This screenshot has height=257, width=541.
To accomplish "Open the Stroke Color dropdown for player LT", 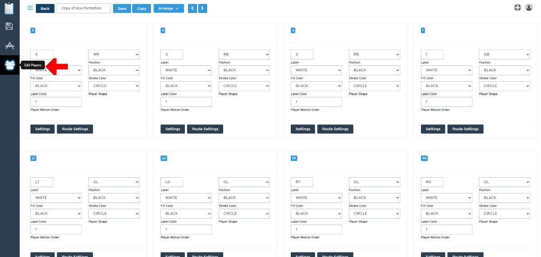I will [114, 198].
